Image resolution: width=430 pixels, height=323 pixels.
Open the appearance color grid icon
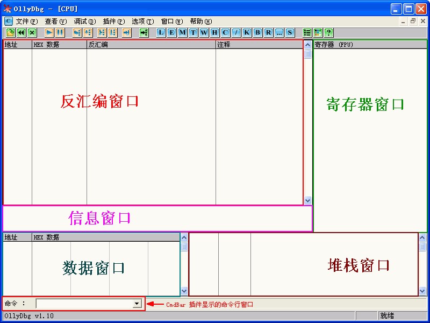318,33
